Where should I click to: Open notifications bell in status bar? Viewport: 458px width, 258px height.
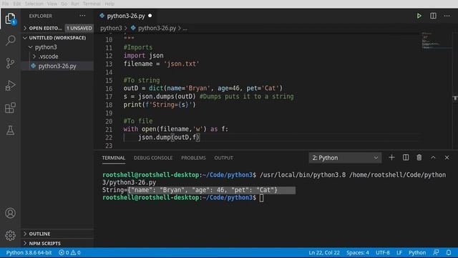449,252
